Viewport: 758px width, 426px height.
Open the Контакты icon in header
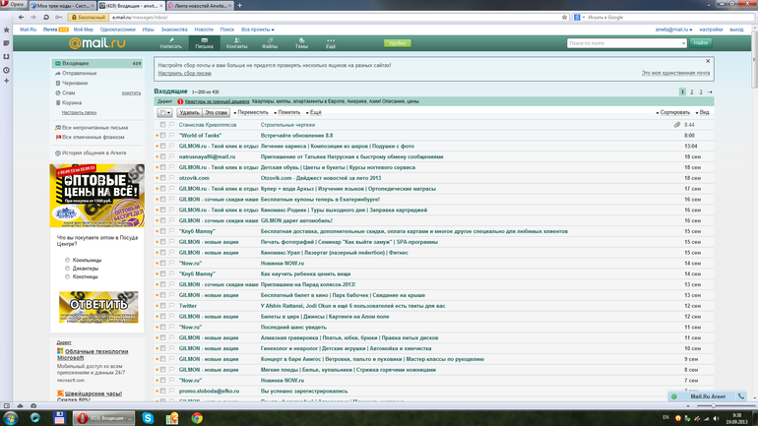[x=236, y=43]
